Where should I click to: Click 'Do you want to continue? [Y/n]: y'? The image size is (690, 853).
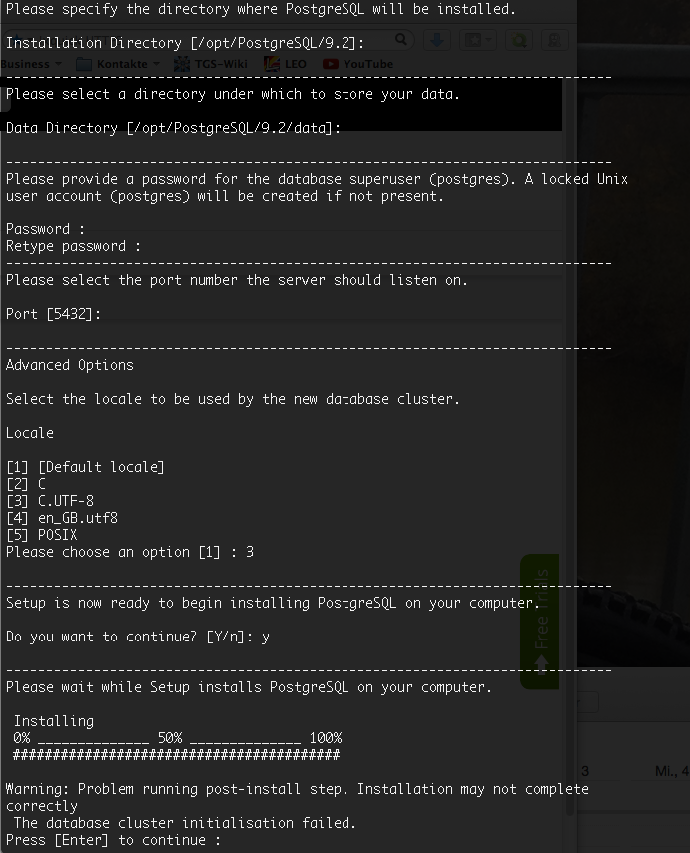[x=137, y=637]
